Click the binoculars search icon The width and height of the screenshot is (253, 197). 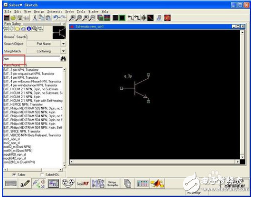point(63,58)
